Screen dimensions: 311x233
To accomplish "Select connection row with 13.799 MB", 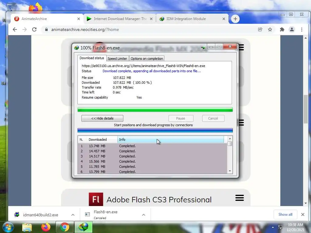I will (152, 172).
